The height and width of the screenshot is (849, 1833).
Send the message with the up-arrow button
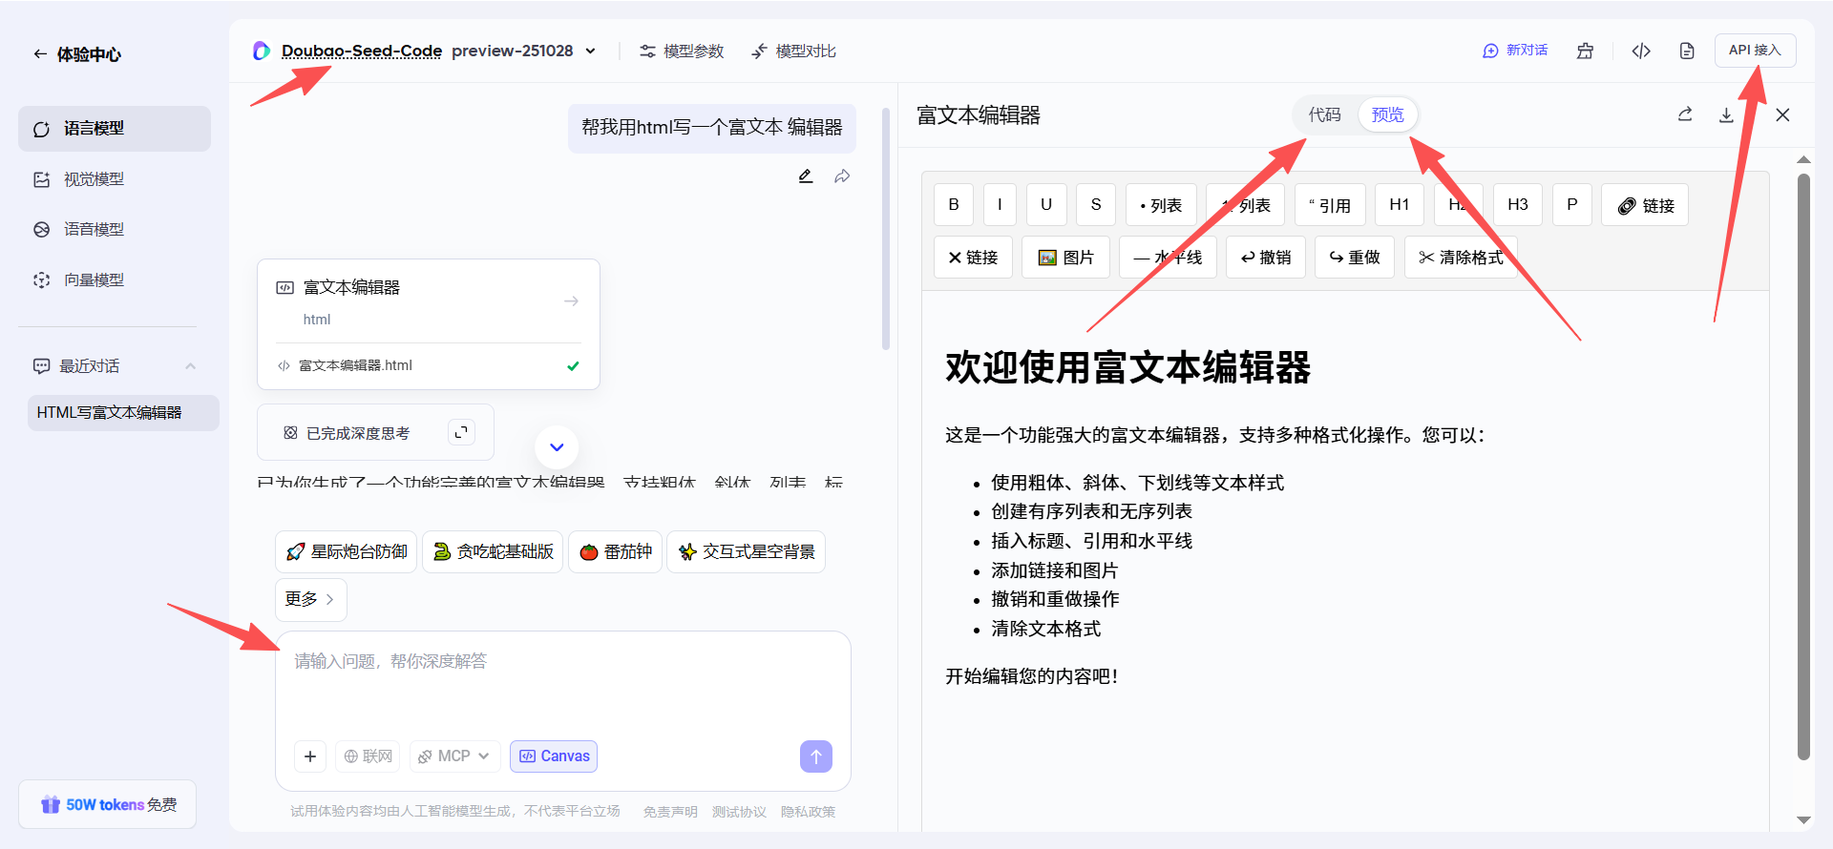point(816,756)
